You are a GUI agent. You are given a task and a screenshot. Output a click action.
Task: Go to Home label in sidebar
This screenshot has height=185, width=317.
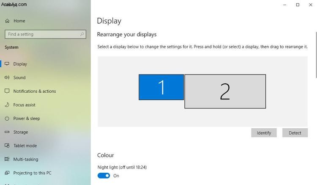19,21
